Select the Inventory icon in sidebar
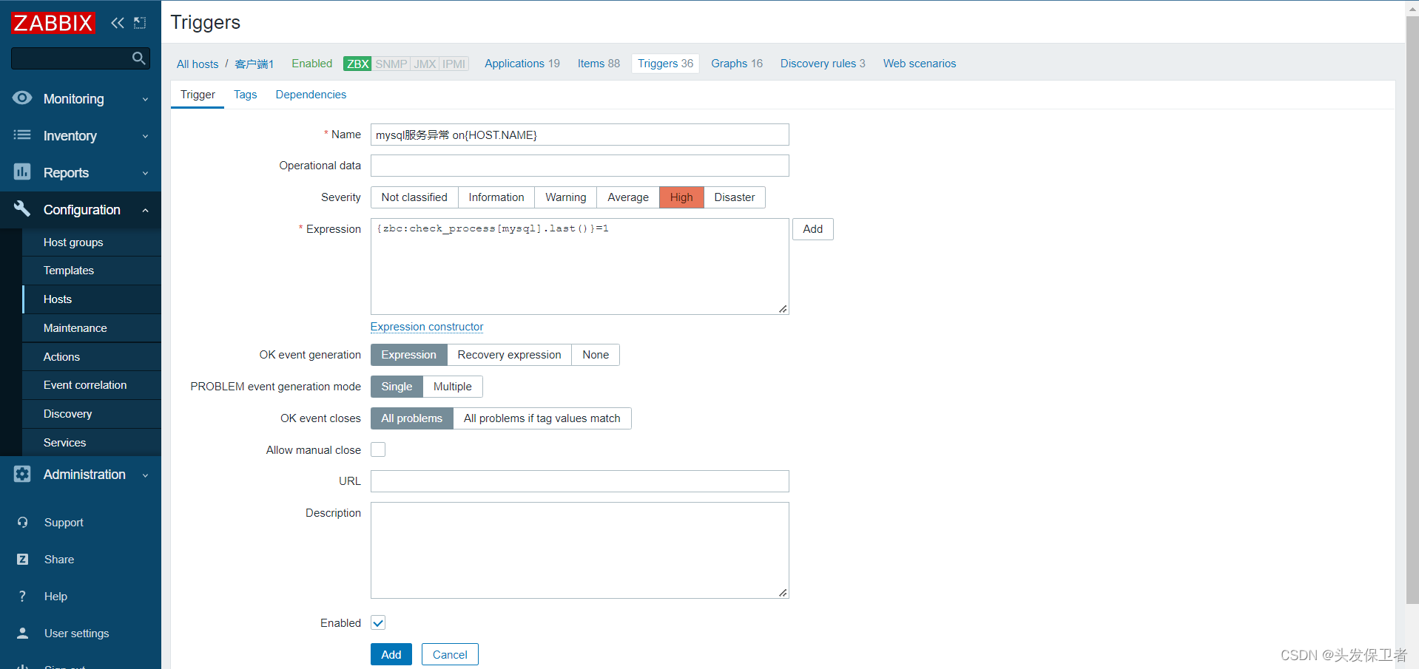 [22, 135]
